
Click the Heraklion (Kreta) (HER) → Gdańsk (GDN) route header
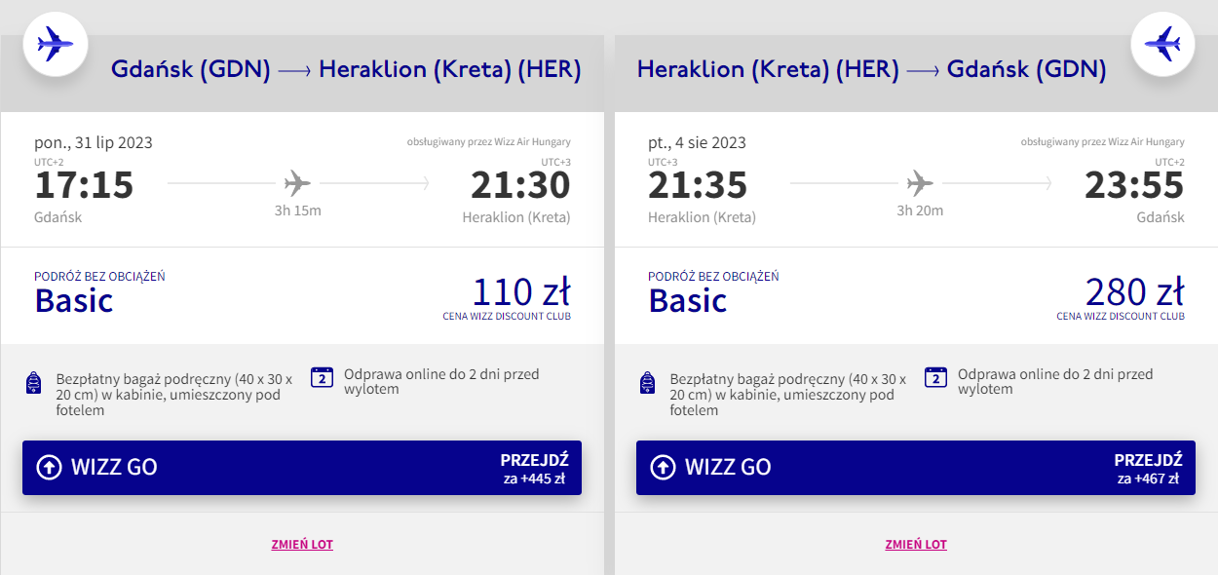pyautogui.click(x=871, y=69)
